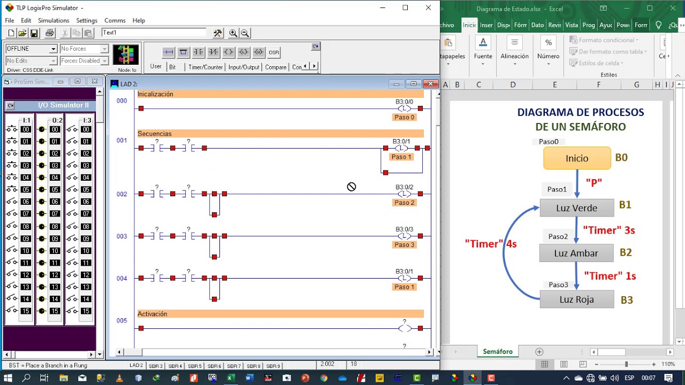The image size is (685, 385).
Task: Open a file with the folder icon
Action: (22, 33)
